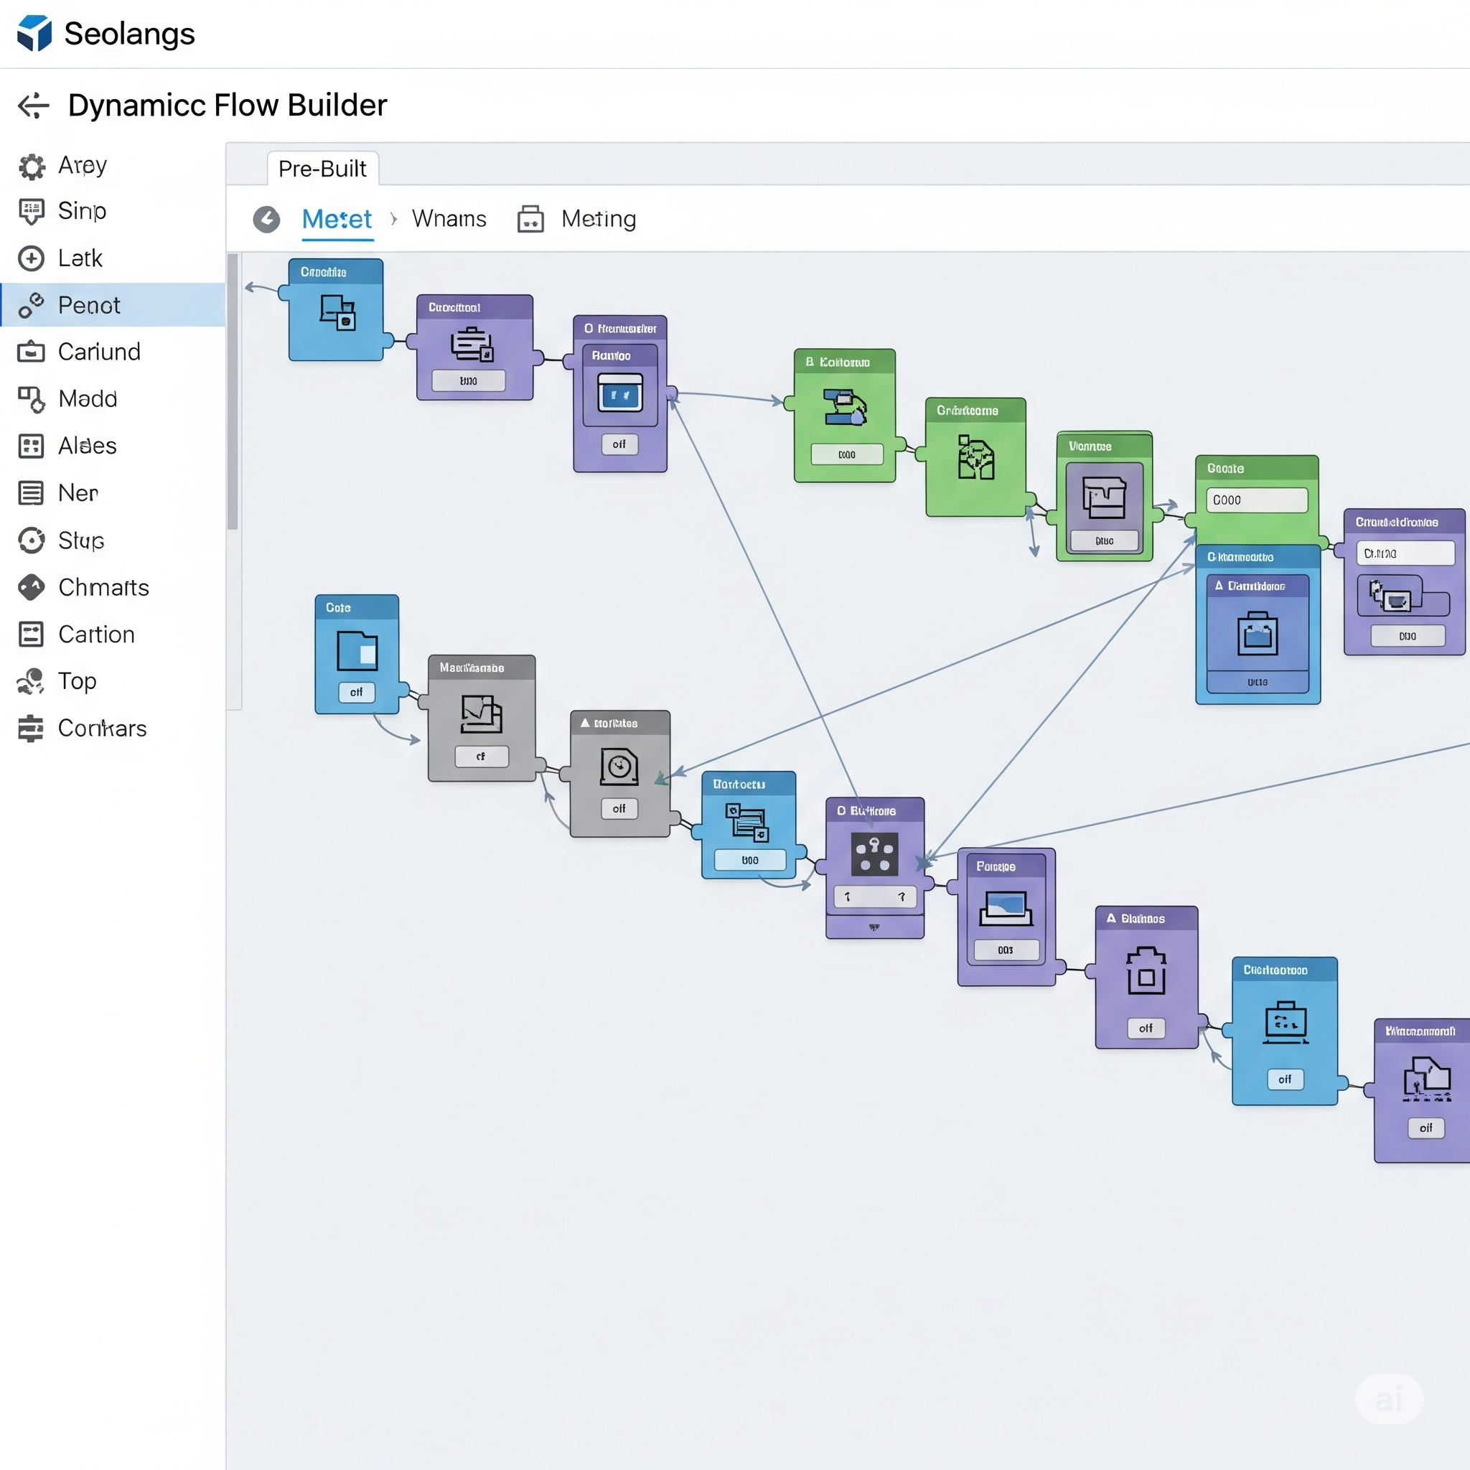Open the Arey gear icon in sidebar

(x=31, y=166)
